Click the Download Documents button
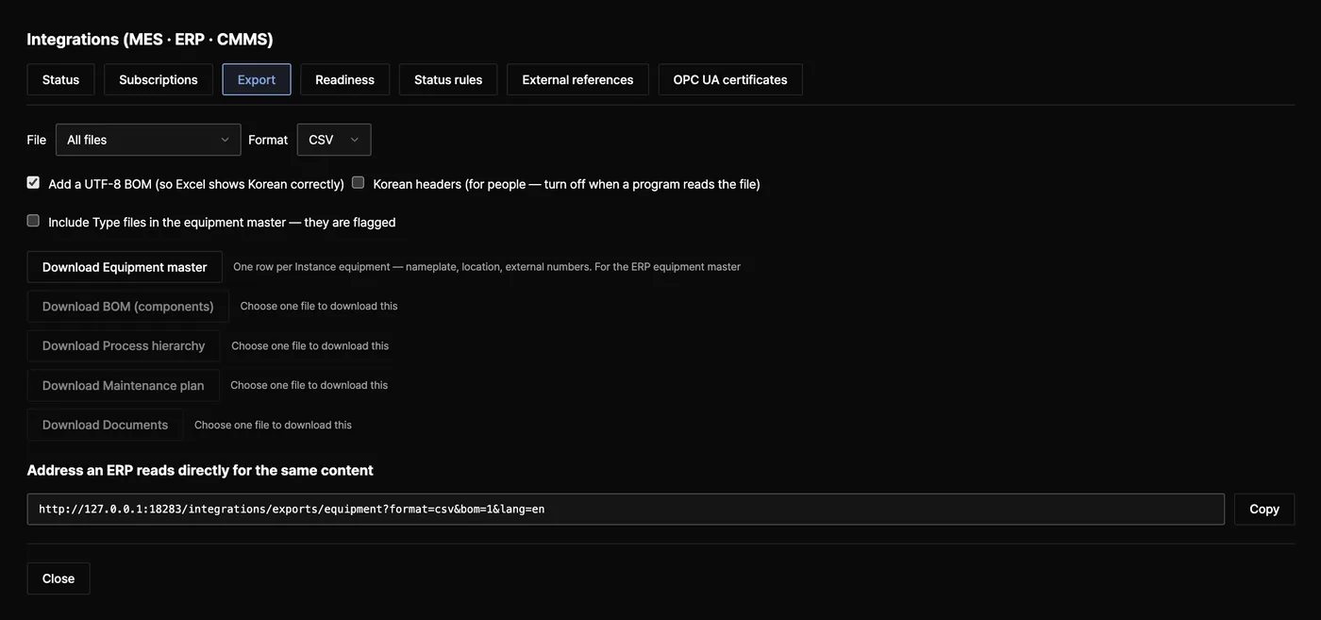Image resolution: width=1321 pixels, height=620 pixels. pyautogui.click(x=106, y=425)
